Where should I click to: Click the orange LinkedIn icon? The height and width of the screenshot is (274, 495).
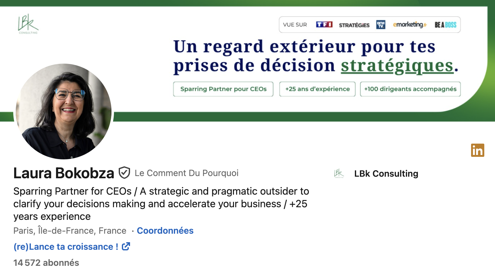point(477,150)
